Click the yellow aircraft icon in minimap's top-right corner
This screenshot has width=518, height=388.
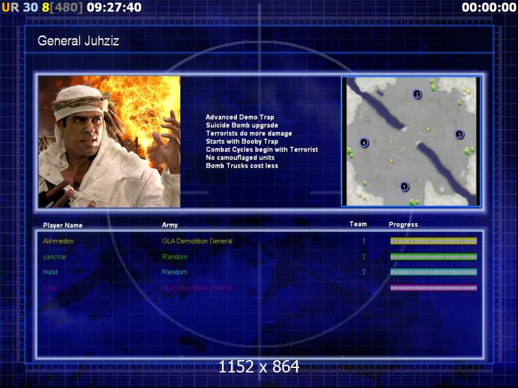click(466, 91)
